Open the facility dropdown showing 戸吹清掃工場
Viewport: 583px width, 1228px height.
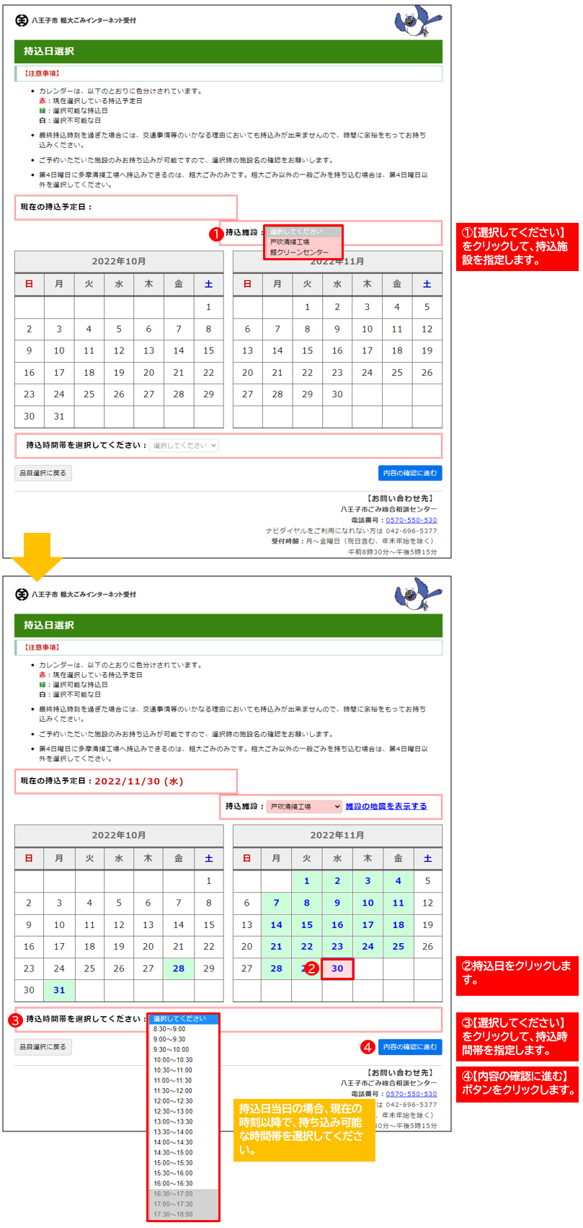point(304,806)
